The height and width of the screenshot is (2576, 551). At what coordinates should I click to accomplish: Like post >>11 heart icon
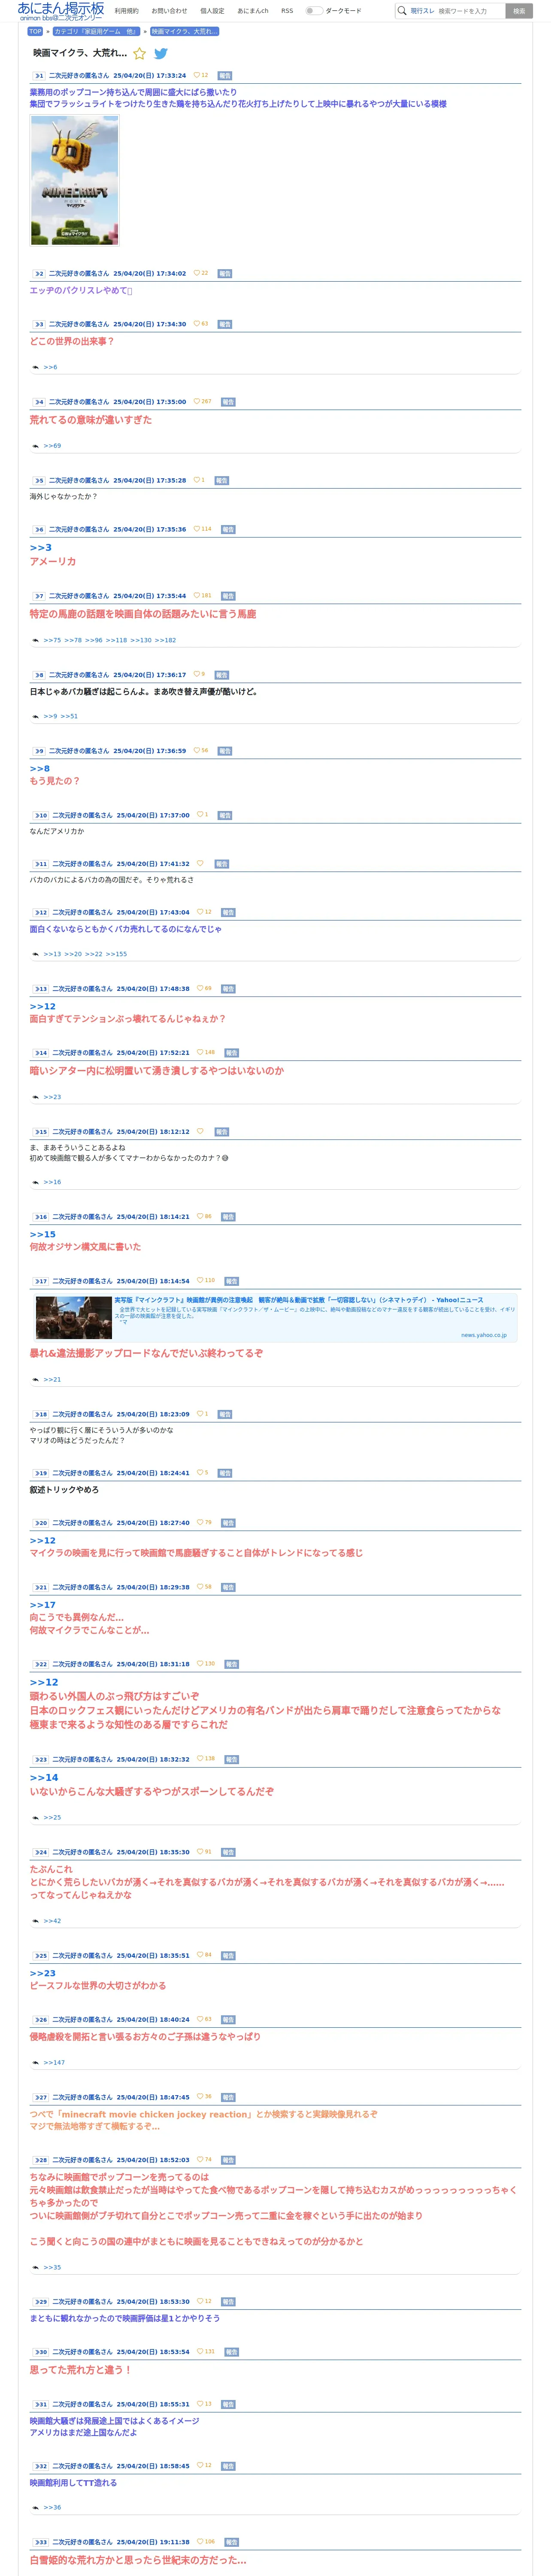click(x=200, y=863)
